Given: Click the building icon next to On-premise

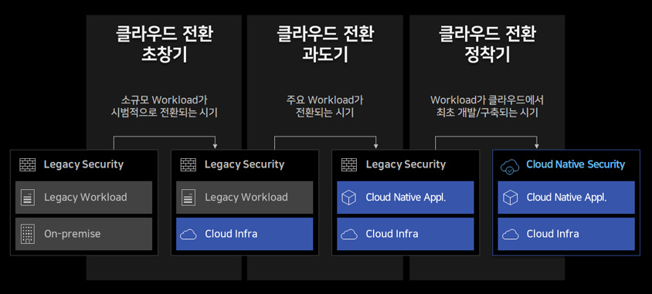Looking at the screenshot, I should (x=28, y=234).
